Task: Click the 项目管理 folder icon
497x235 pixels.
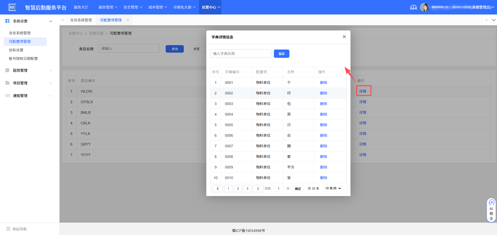Action: (8, 83)
